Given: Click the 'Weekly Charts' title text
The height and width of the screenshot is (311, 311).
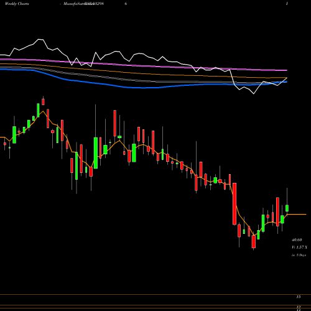Looking at the screenshot, I should pos(17,4).
